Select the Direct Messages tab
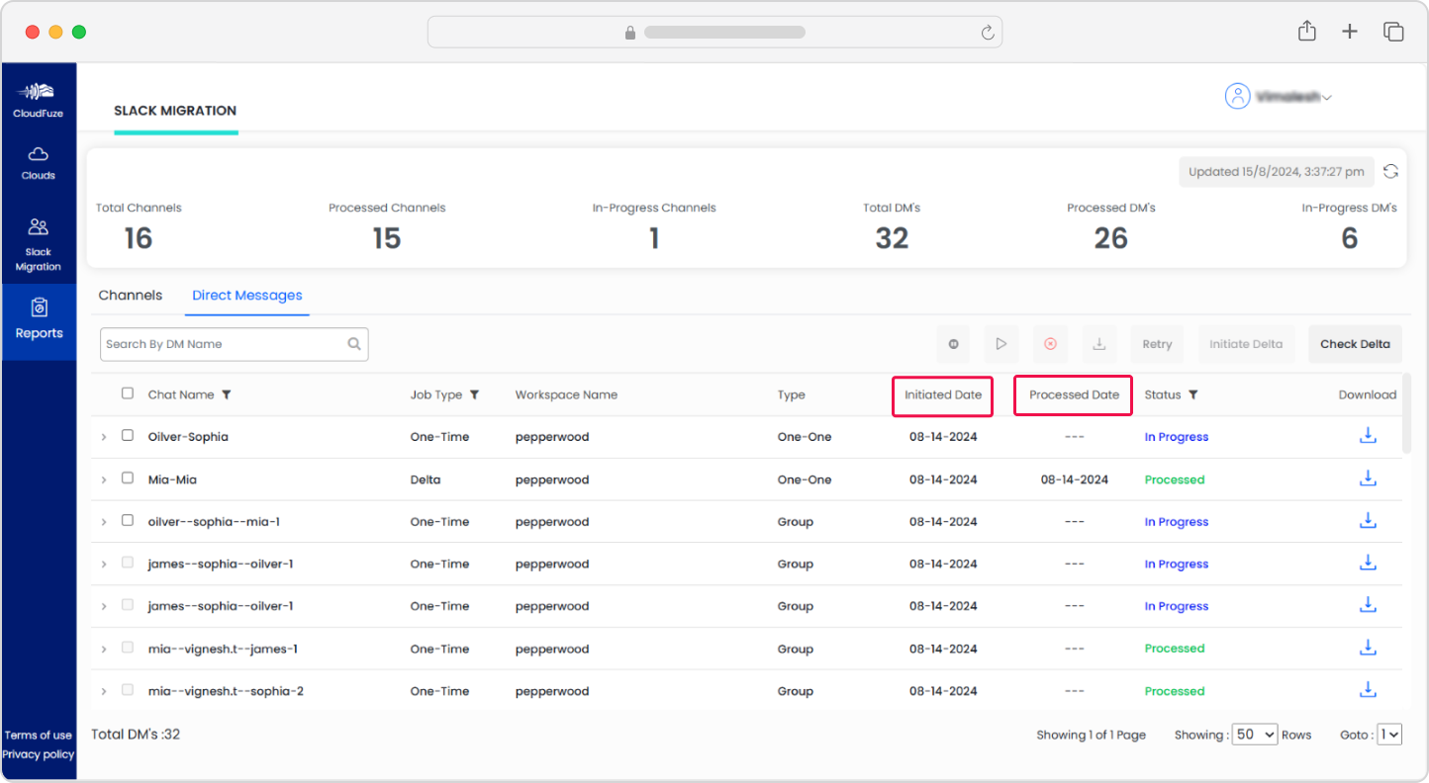 [x=247, y=295]
